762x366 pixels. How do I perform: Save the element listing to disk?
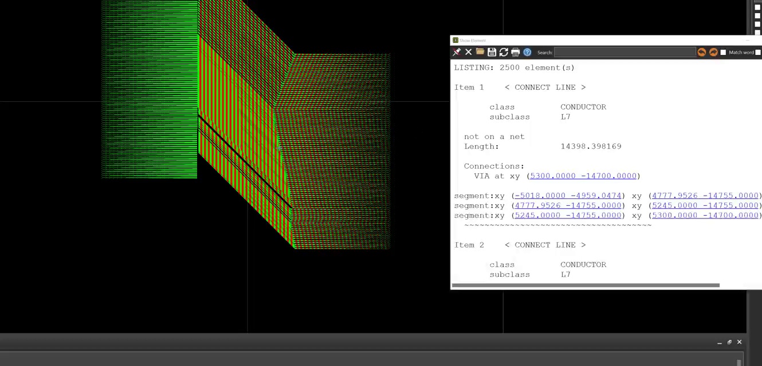pos(492,53)
